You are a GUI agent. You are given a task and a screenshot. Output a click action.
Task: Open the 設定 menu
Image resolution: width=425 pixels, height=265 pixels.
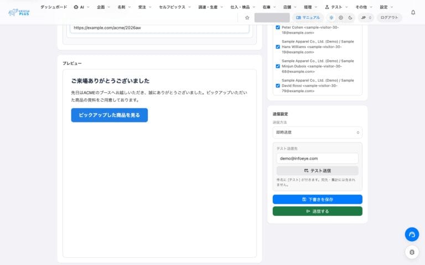[386, 7]
